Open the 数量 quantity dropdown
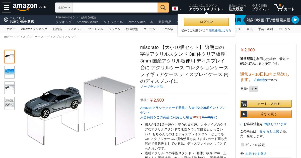The width and height of the screenshot is (301, 158). (x=254, y=89)
